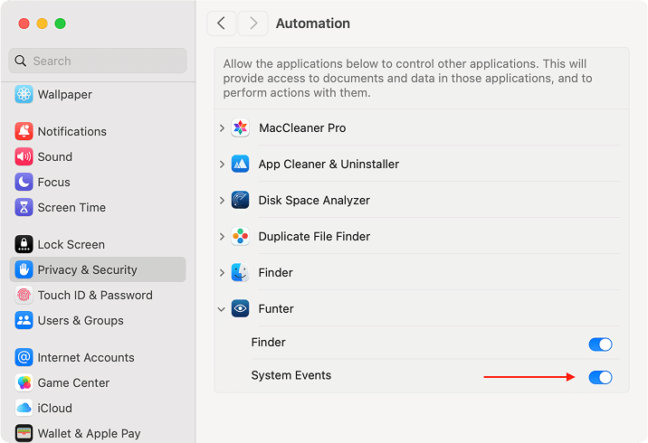
Task: Close window with red button
Action: 24,24
